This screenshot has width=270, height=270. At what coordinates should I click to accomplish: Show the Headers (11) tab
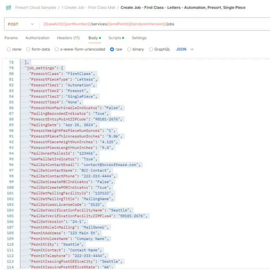pos(68,38)
